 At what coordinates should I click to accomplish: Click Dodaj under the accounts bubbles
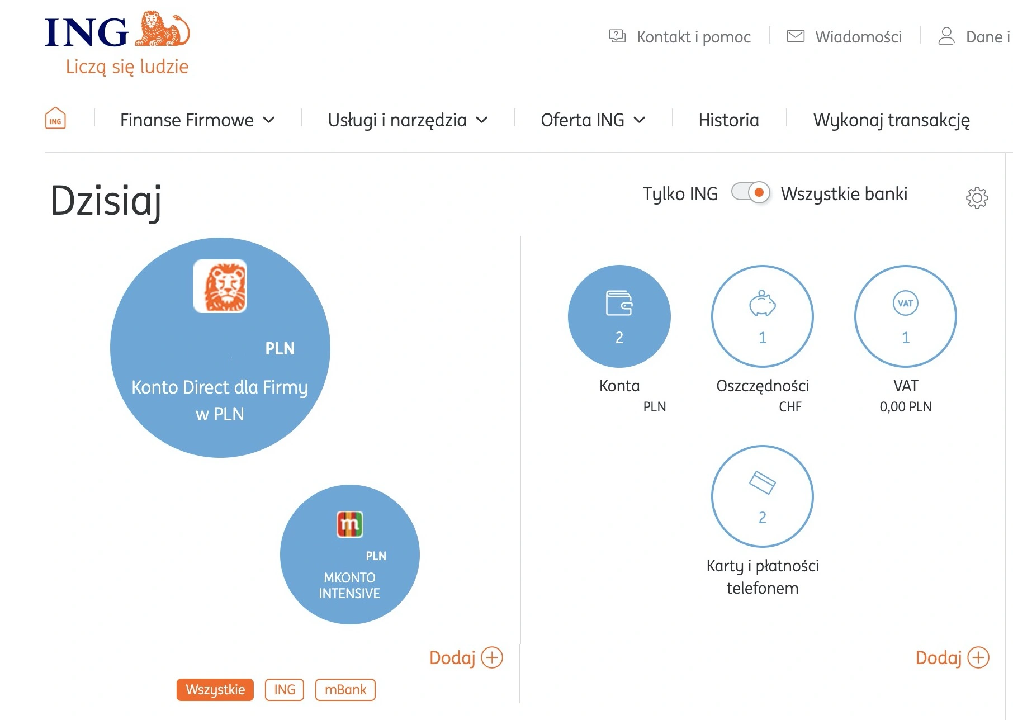click(466, 657)
